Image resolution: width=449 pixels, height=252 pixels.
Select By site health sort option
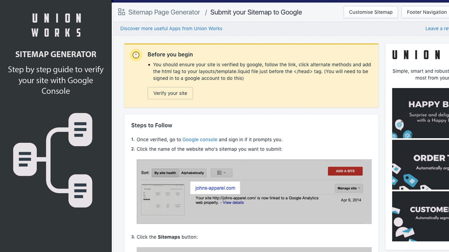click(165, 173)
